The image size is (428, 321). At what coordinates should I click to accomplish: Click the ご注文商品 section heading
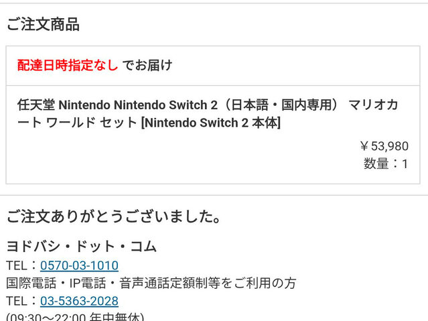tap(43, 24)
